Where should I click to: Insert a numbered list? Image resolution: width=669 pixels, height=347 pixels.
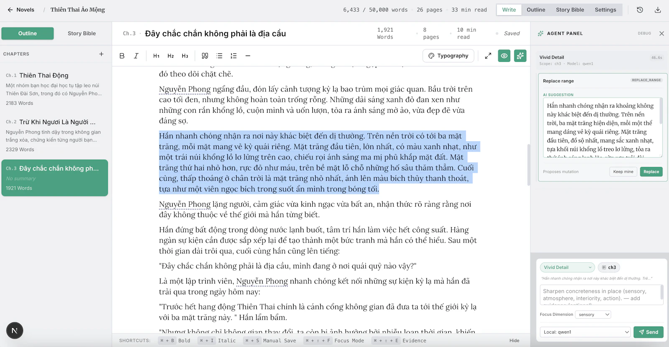point(233,56)
